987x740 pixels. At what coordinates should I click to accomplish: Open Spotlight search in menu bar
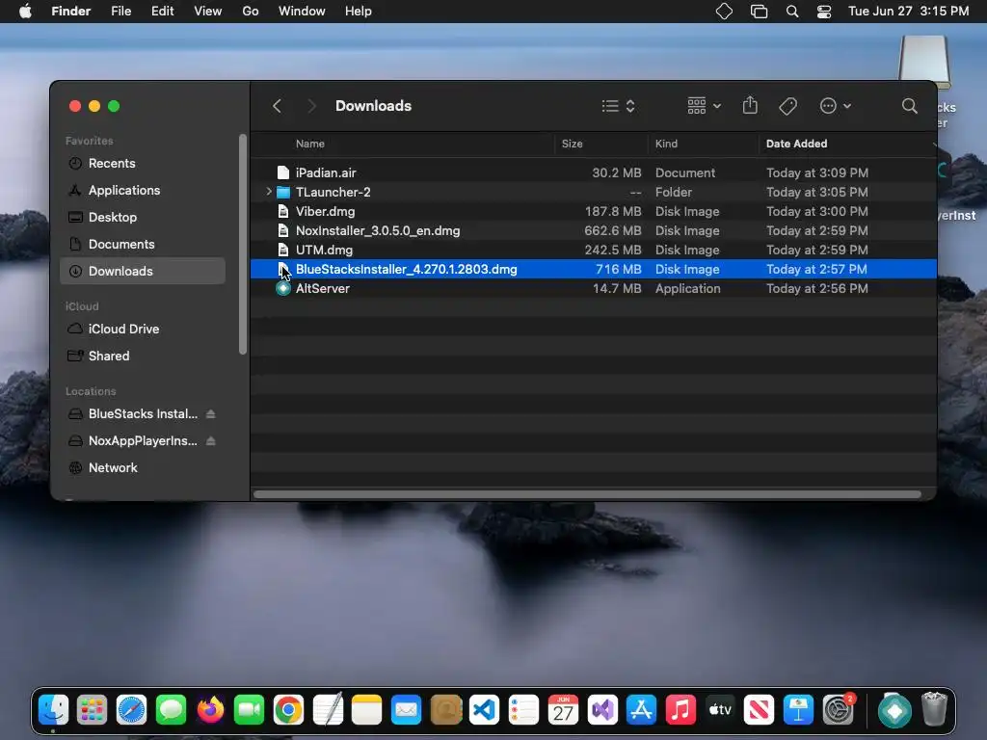point(792,12)
